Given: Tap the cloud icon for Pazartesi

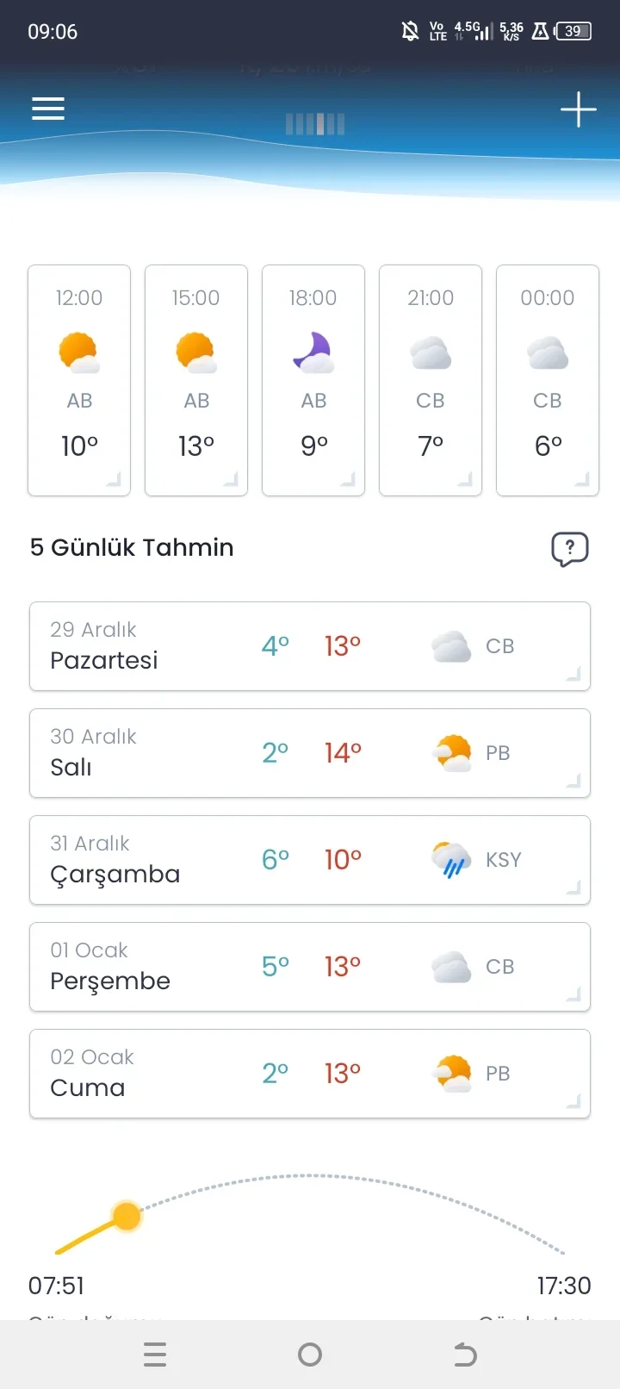Looking at the screenshot, I should click(451, 646).
